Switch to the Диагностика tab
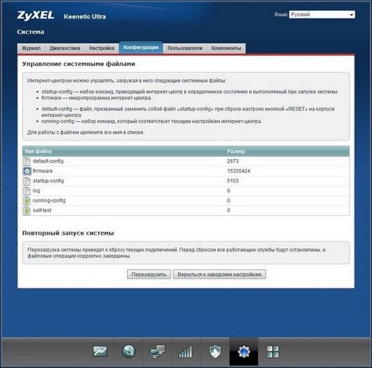 (x=65, y=48)
